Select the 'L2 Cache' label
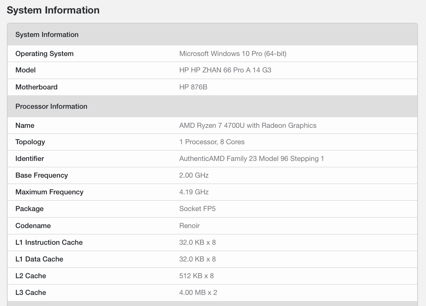 (31, 276)
